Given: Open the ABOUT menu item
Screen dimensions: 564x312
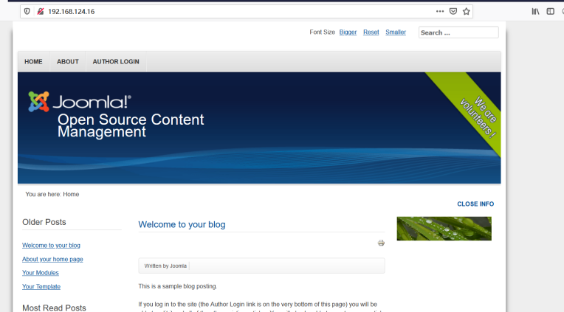Looking at the screenshot, I should (68, 61).
